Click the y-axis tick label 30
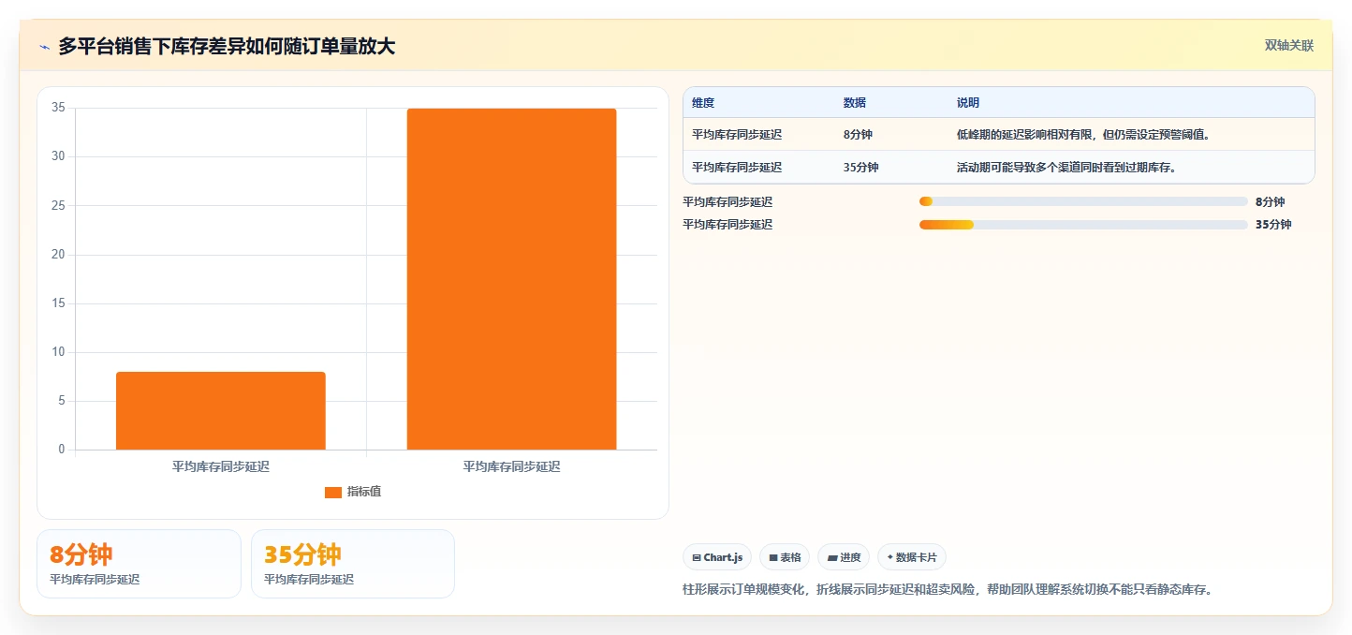The width and height of the screenshot is (1352, 635). click(x=58, y=156)
